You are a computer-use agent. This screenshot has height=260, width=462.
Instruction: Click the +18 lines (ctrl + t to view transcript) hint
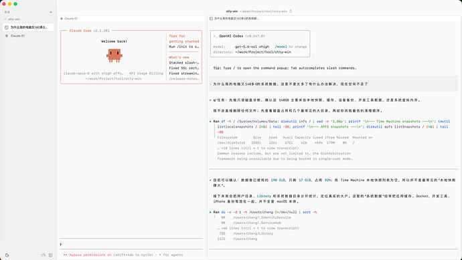point(258,148)
